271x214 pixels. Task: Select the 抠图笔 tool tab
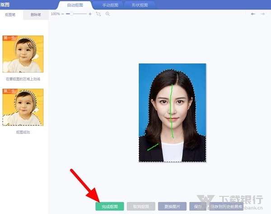(x=10, y=15)
